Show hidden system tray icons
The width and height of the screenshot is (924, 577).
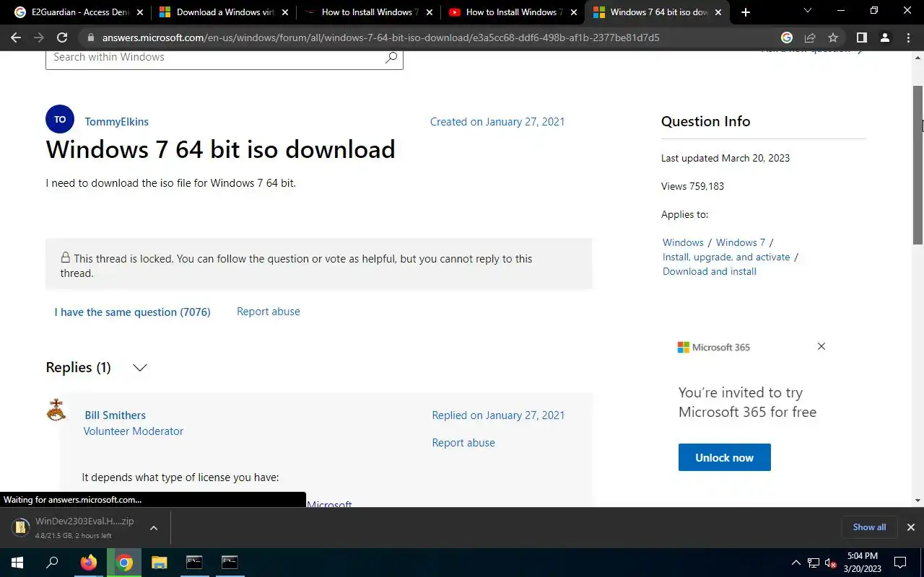click(796, 563)
